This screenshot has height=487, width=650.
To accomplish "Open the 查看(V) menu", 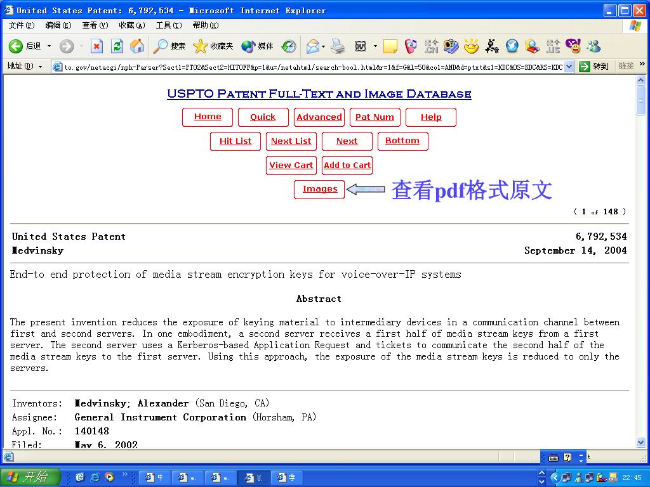I will 95,25.
